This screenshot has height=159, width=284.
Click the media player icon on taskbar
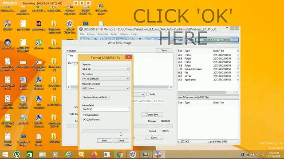point(55,155)
